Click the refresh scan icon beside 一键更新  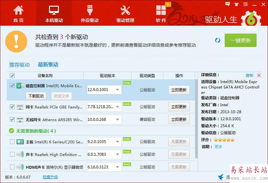coord(218,40)
